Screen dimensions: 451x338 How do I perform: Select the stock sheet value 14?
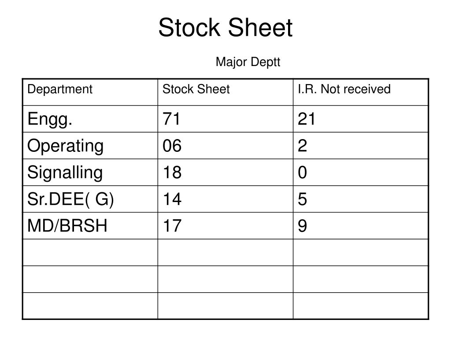172,199
